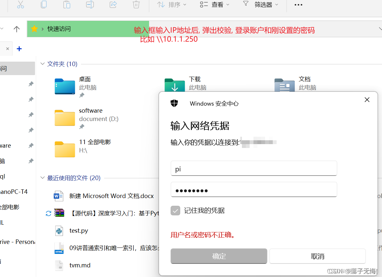Image resolution: width=382 pixels, height=277 pixels.
Task: Uncheck 记住我的凭据 in the credential dialog
Action: click(175, 211)
